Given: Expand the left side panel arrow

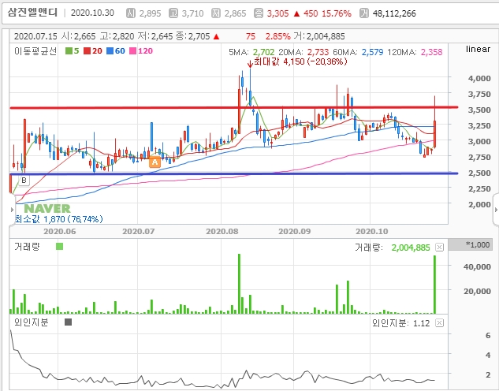Looking at the screenshot, I should pyautogui.click(x=12, y=210).
